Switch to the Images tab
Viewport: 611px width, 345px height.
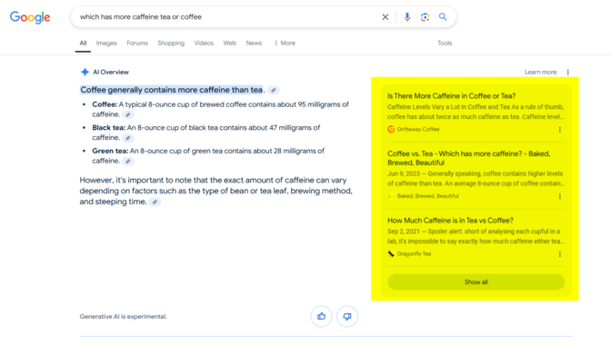(x=106, y=44)
